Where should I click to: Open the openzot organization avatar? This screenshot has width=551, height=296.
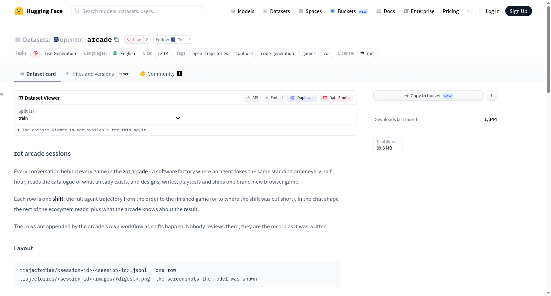[56, 40]
